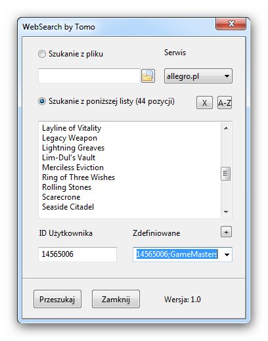Click list scrollbar up arrow
268x341 pixels.
tap(226, 128)
